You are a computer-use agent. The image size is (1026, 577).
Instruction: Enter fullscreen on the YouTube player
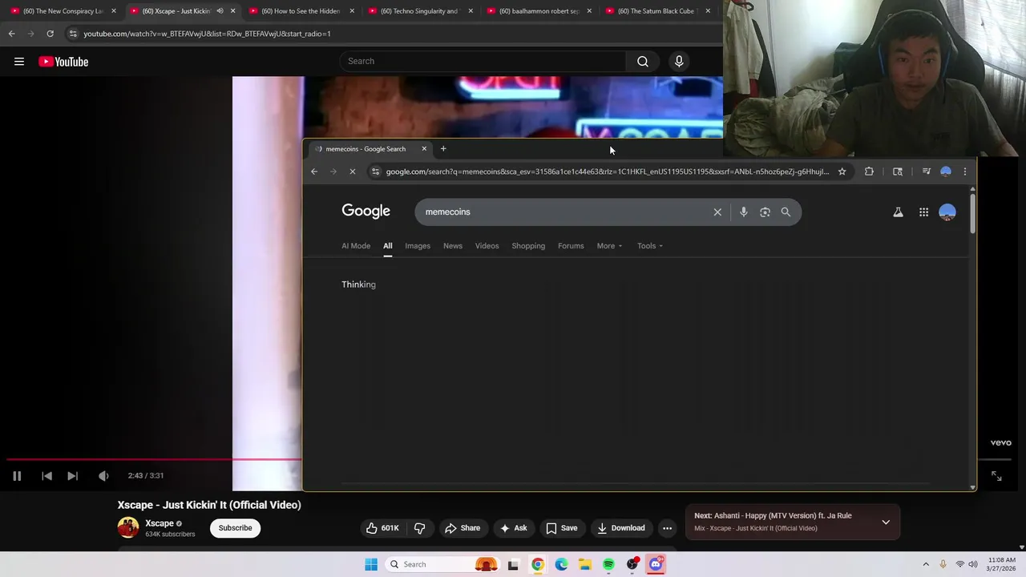tap(996, 476)
